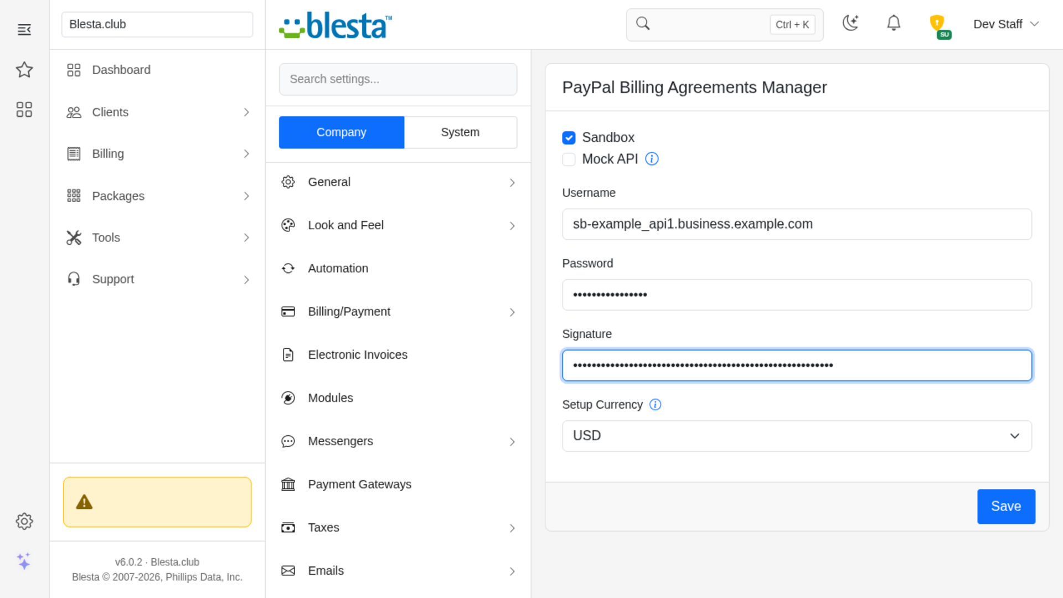
Task: Enable the Mock API checkbox
Action: pos(569,159)
